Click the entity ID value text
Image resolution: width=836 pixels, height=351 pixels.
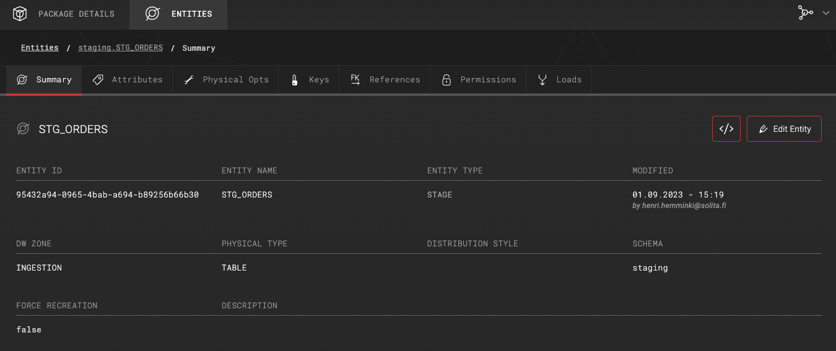tap(107, 195)
